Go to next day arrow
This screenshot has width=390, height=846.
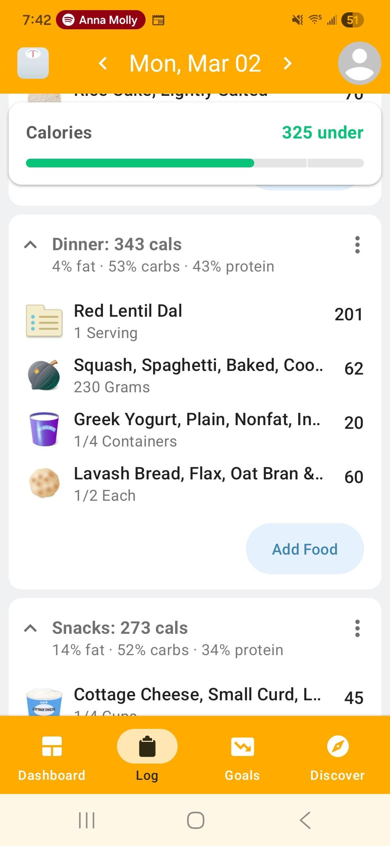(287, 64)
